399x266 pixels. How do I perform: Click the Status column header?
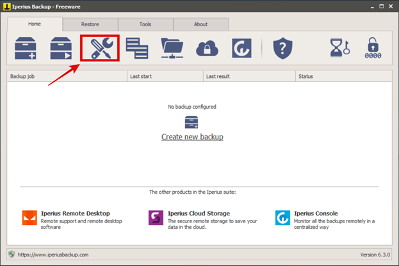[x=344, y=76]
